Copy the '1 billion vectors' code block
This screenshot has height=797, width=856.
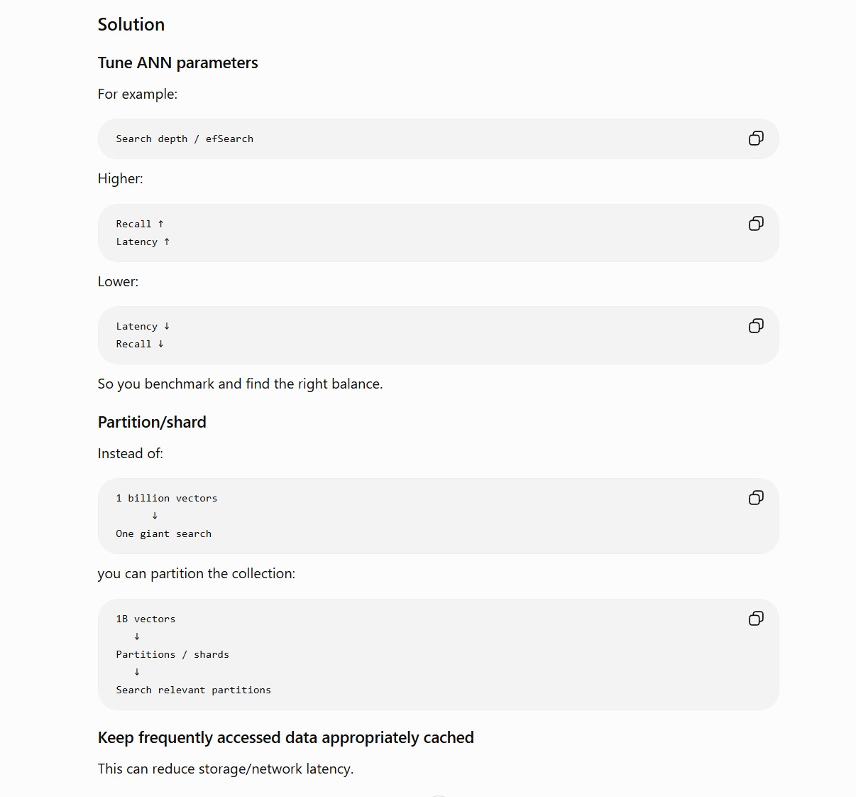756,498
